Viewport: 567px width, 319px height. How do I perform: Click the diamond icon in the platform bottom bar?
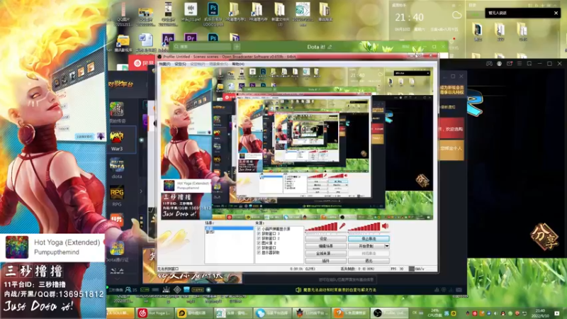pos(177,289)
